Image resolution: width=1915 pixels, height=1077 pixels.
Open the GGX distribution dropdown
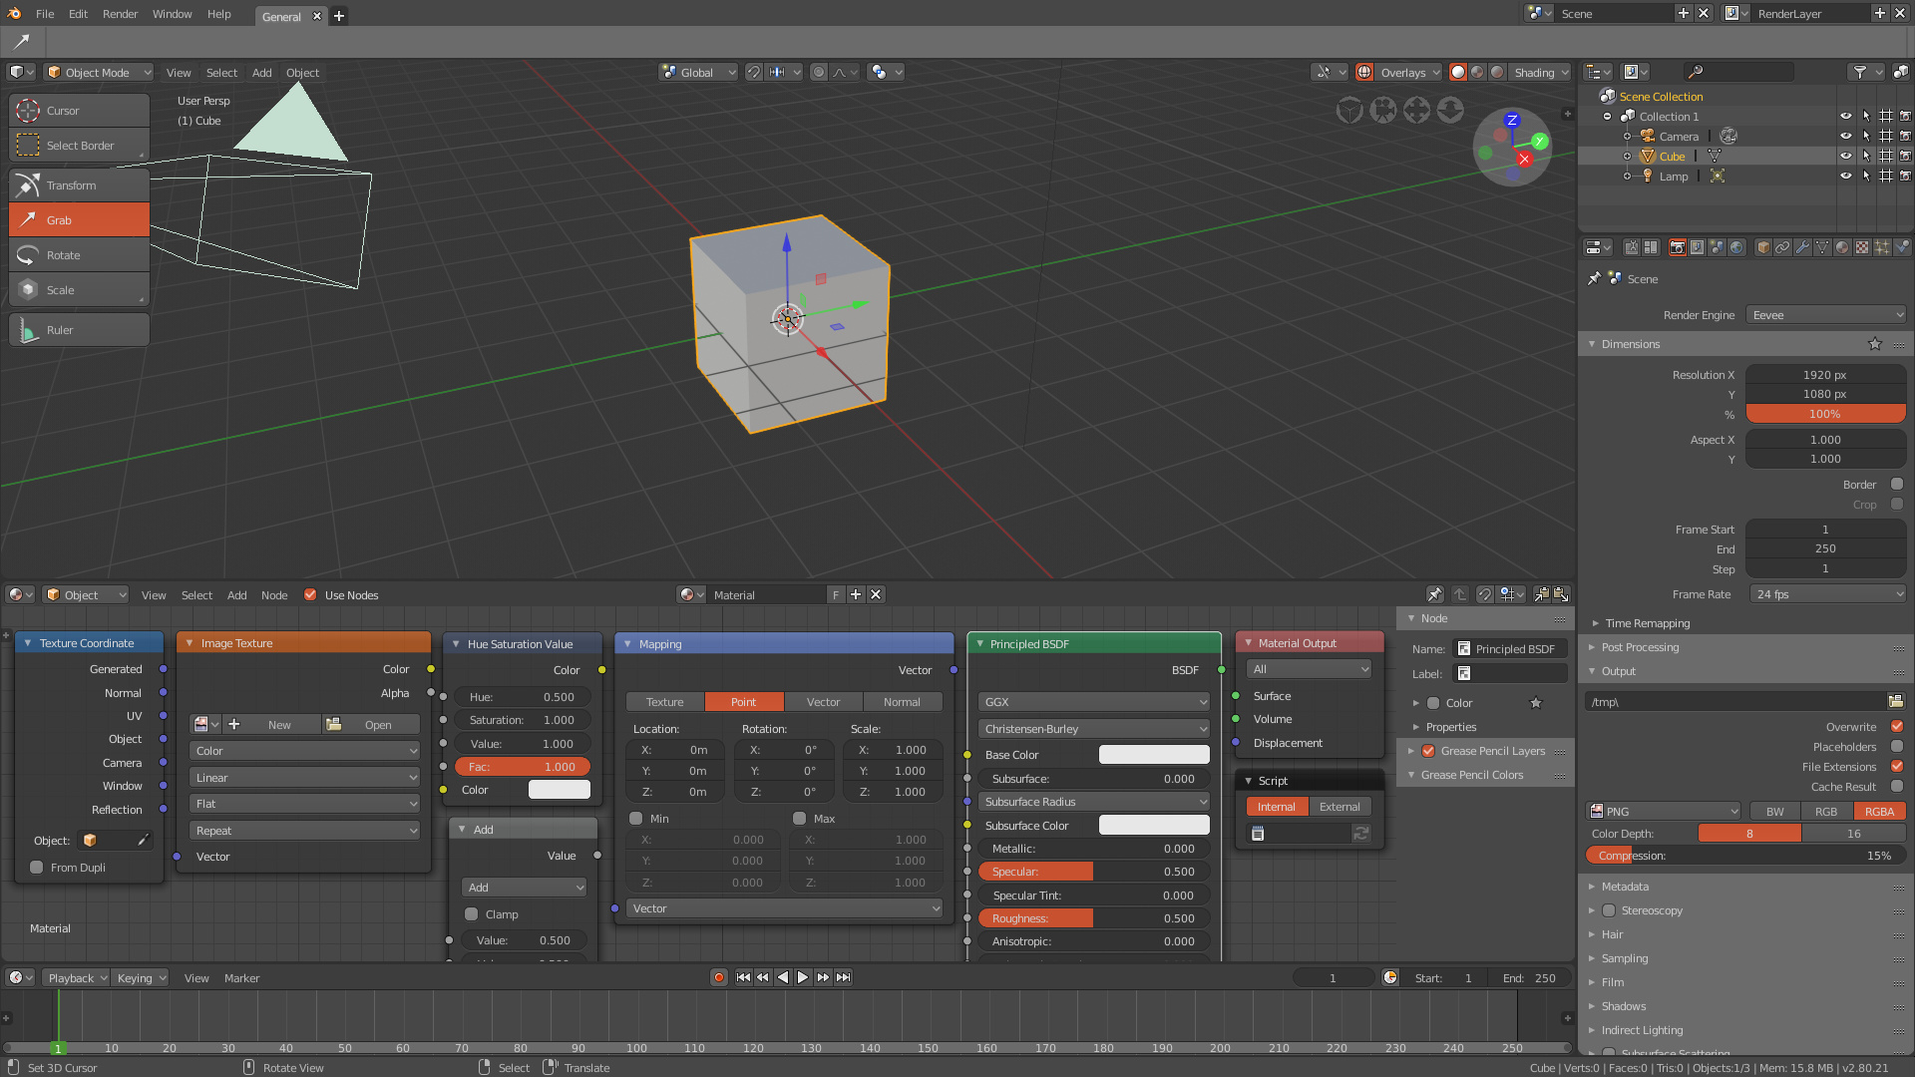[x=1093, y=701]
